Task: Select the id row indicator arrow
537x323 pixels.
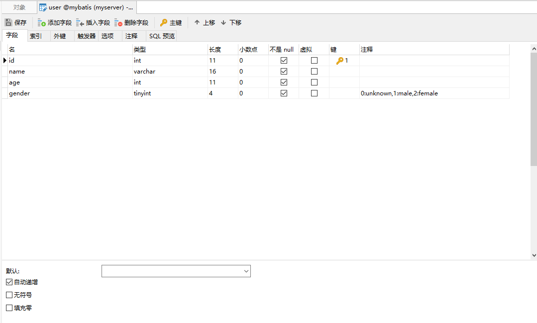Action: [x=5, y=60]
